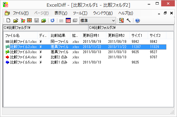Viewport: 177px width, 117px height.
Task: Select the 比較ファイル2.xlsx file name
Action: [x=23, y=47]
